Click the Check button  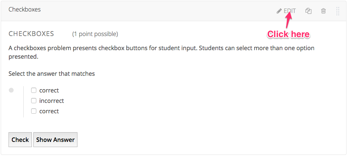coord(20,140)
